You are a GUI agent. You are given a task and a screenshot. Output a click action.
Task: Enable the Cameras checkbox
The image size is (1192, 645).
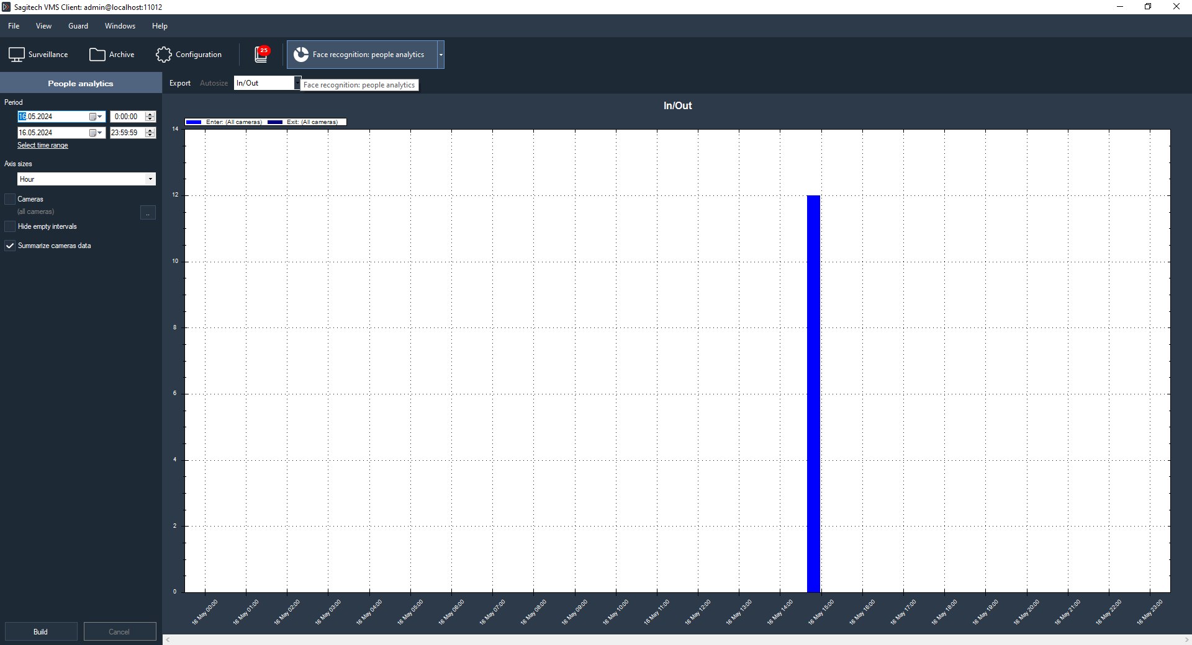10,199
